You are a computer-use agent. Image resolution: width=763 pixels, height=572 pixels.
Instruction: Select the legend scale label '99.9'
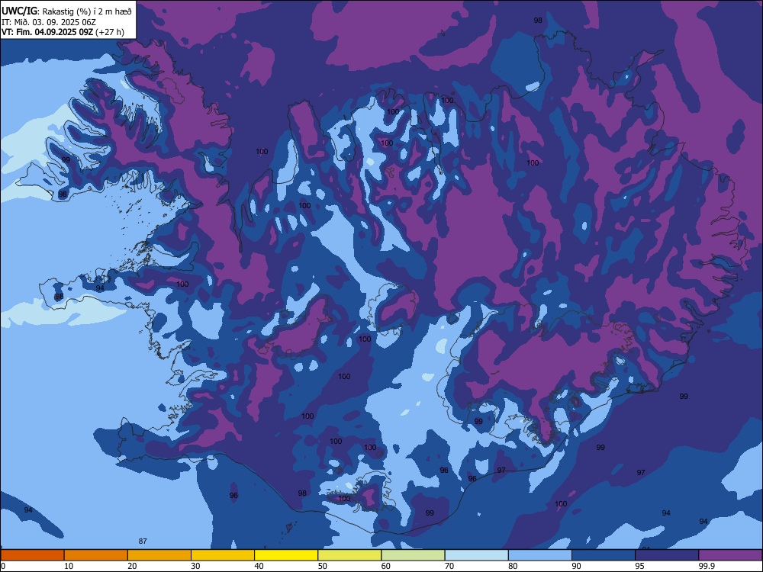click(x=706, y=566)
